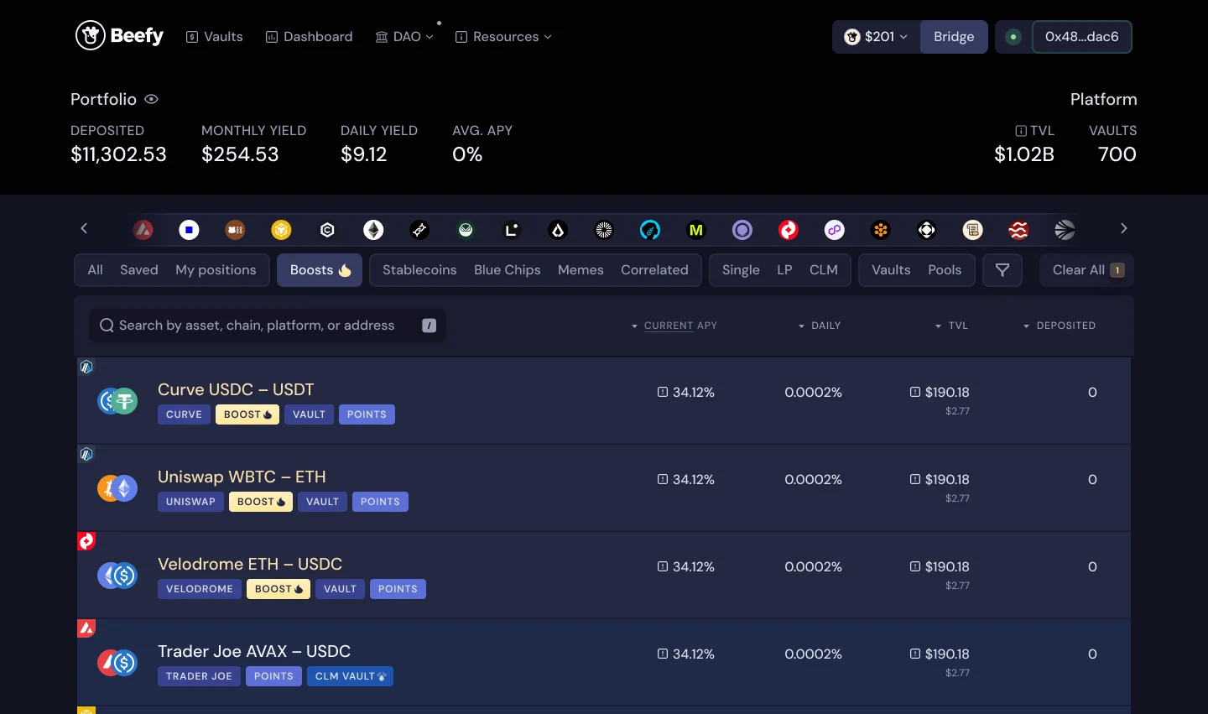Filter by Berachain brown bear icon
Image resolution: width=1208 pixels, height=714 pixels.
coord(236,229)
